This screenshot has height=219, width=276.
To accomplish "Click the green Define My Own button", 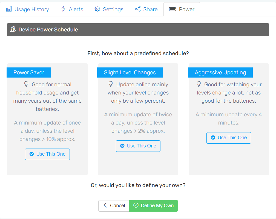I will coord(154,206).
